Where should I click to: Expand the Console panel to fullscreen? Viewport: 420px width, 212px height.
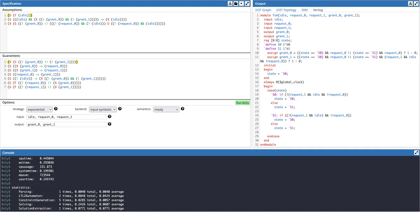(x=416, y=153)
